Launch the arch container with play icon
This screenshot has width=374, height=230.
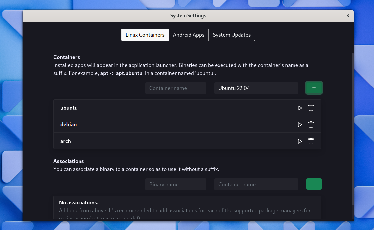[x=300, y=141]
